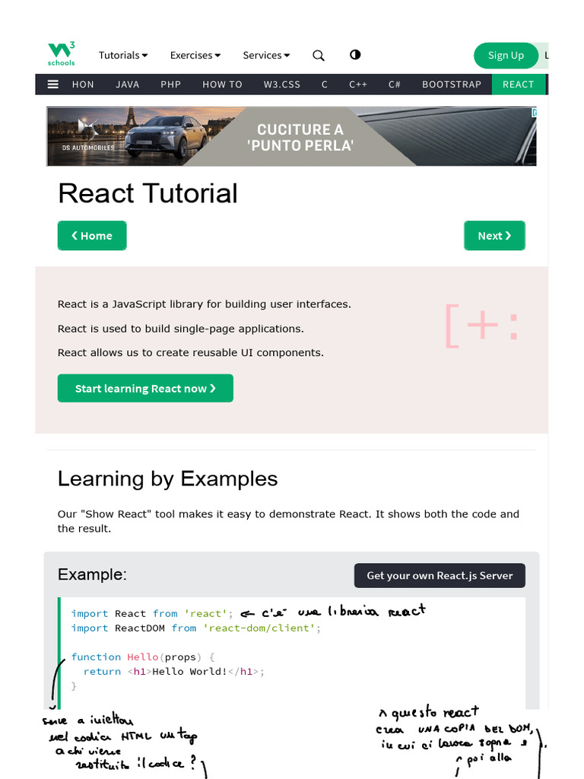
Task: Click the Next button
Action: [494, 236]
